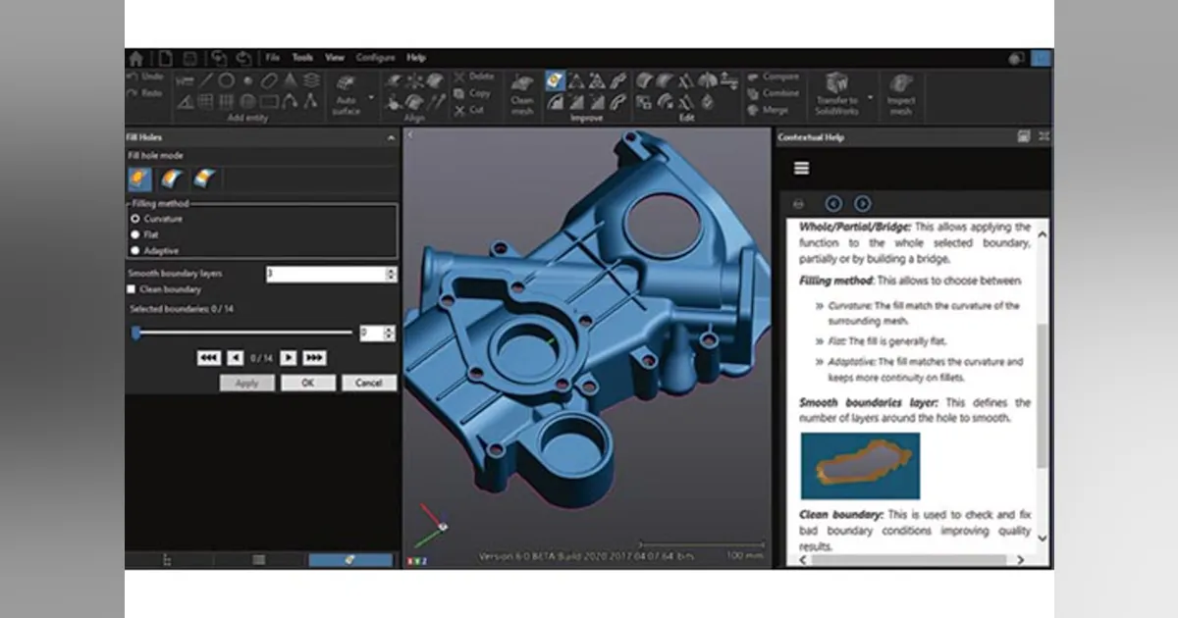The height and width of the screenshot is (618, 1178).
Task: Jump to last boundary button
Action: point(314,358)
